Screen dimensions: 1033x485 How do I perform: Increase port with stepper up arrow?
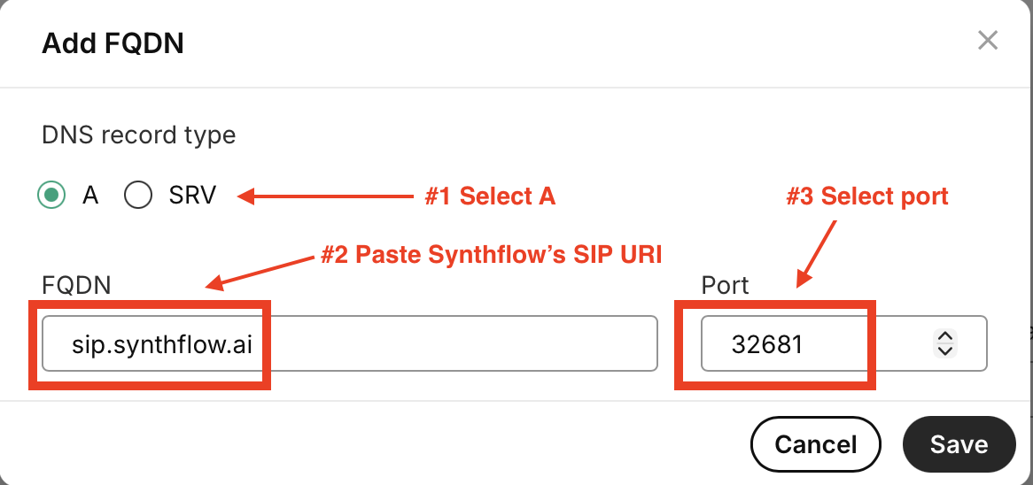(x=945, y=335)
